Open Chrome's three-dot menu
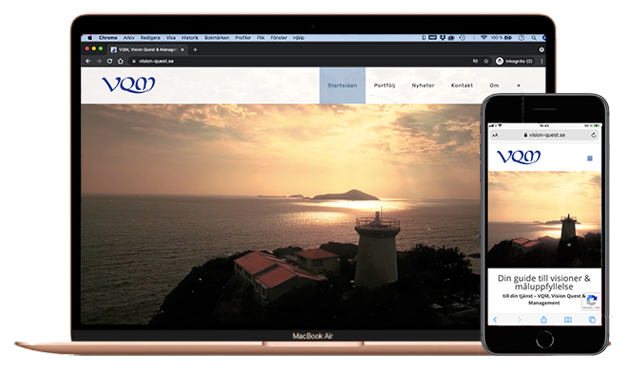627x371 pixels. 541,61
